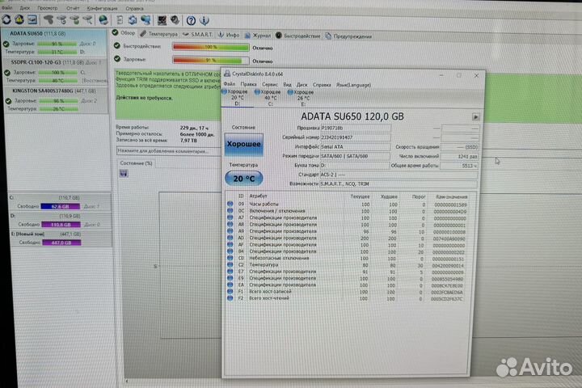The width and height of the screenshot is (582, 388).
Task: Click the network monitors icon in Sentinel toolbar
Action: [145, 20]
